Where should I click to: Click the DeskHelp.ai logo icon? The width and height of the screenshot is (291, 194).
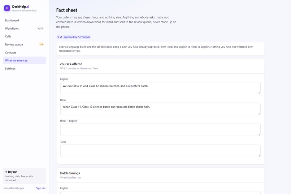pos(7,8)
